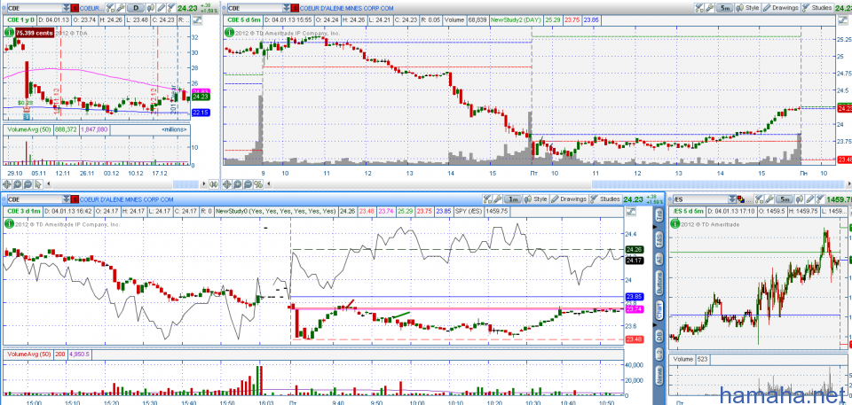Viewport: 852px width, 405px height.
Task: Open the Buttons side tab
Action: tap(659, 283)
